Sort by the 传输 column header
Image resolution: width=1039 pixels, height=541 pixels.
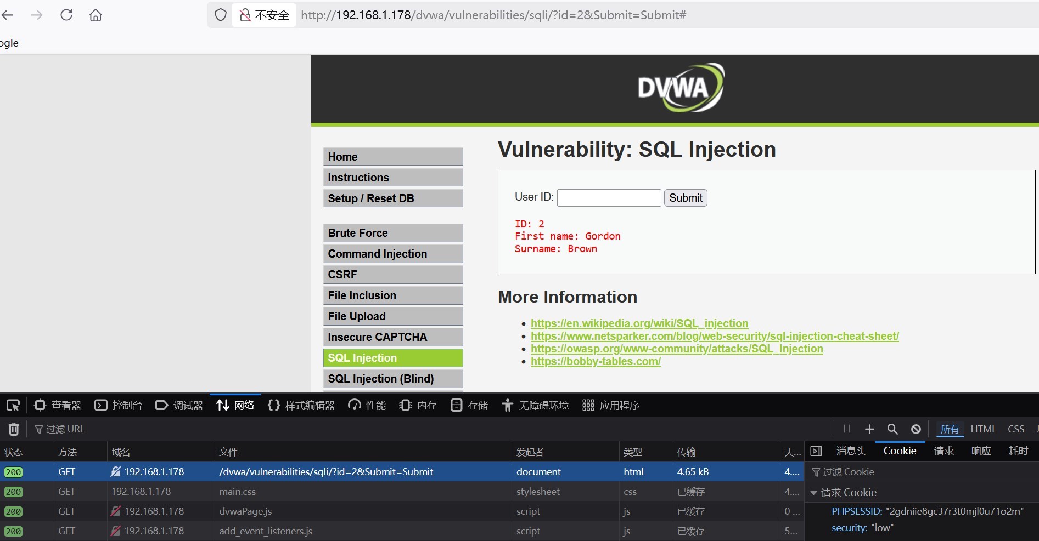[727, 452]
